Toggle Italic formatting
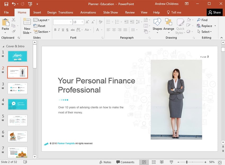The height and width of the screenshot is (165, 225). click(x=59, y=30)
